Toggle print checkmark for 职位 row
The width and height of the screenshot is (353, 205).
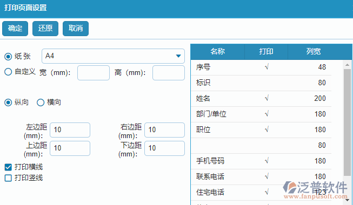[x=267, y=129]
